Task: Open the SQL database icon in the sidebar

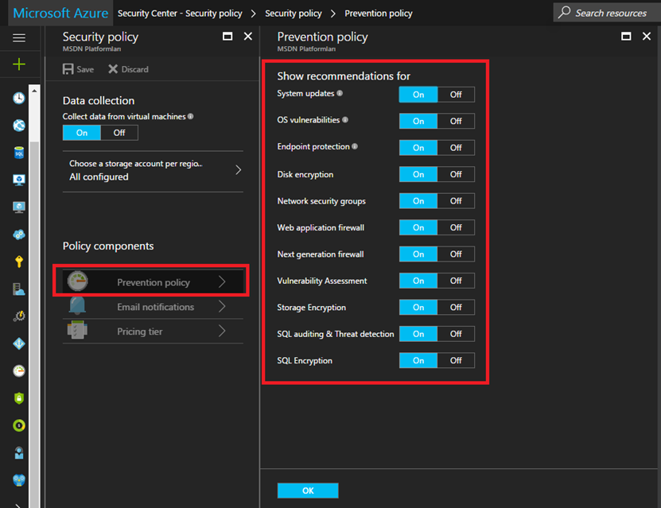Action: click(x=19, y=153)
